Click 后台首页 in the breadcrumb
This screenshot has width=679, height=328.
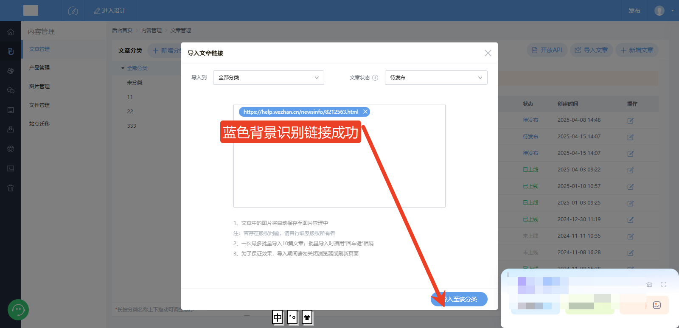coord(122,31)
